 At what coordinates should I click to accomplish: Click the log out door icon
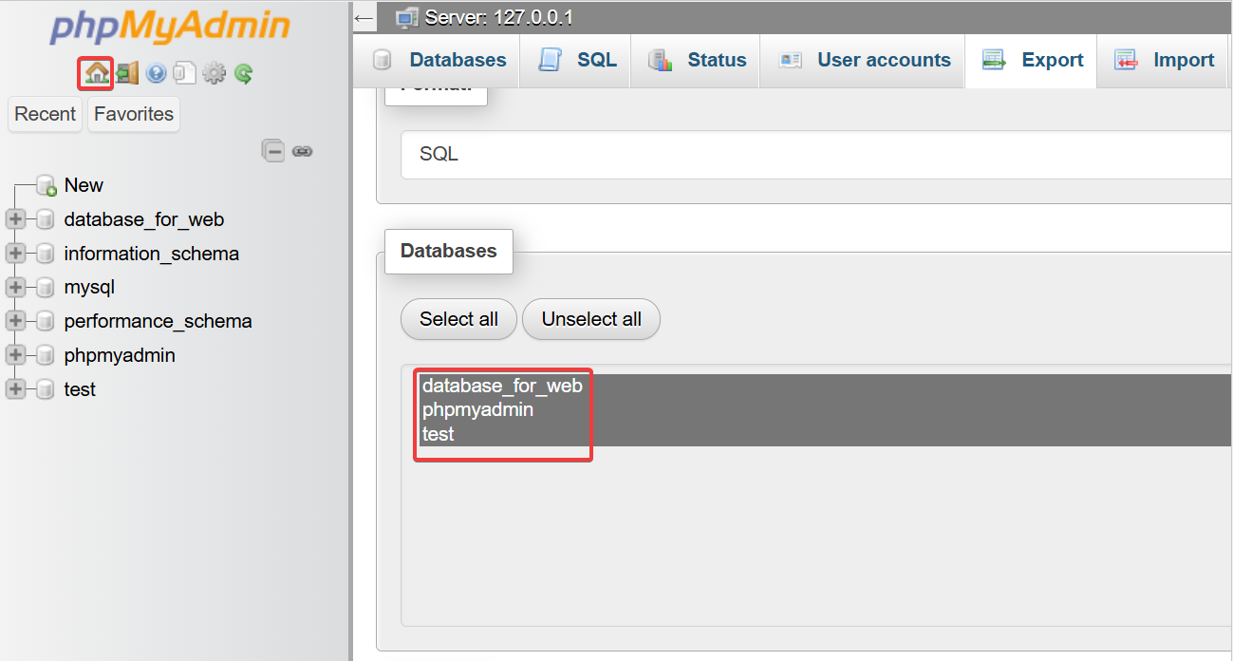127,73
